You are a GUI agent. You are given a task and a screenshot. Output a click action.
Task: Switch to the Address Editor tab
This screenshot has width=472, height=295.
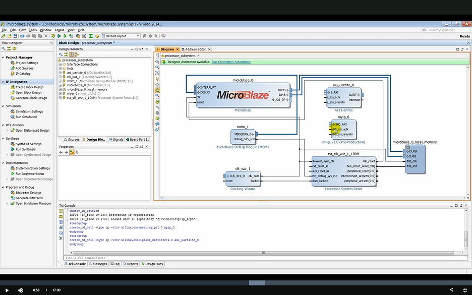pyautogui.click(x=195, y=49)
